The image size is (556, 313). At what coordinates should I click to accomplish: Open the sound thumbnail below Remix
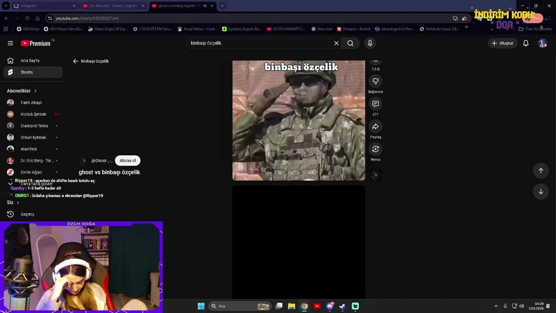pos(376,175)
